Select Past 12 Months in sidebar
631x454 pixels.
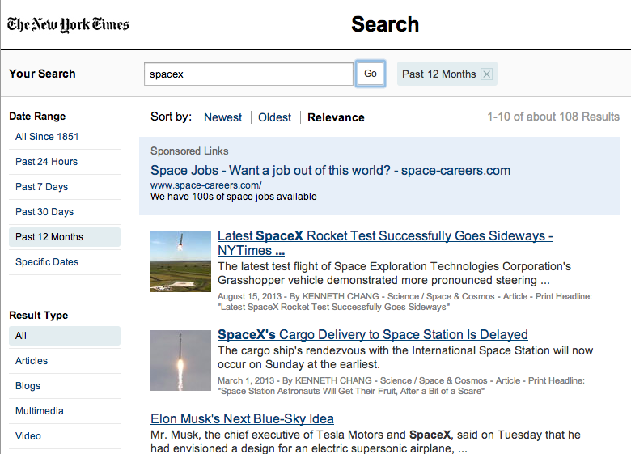click(x=65, y=237)
